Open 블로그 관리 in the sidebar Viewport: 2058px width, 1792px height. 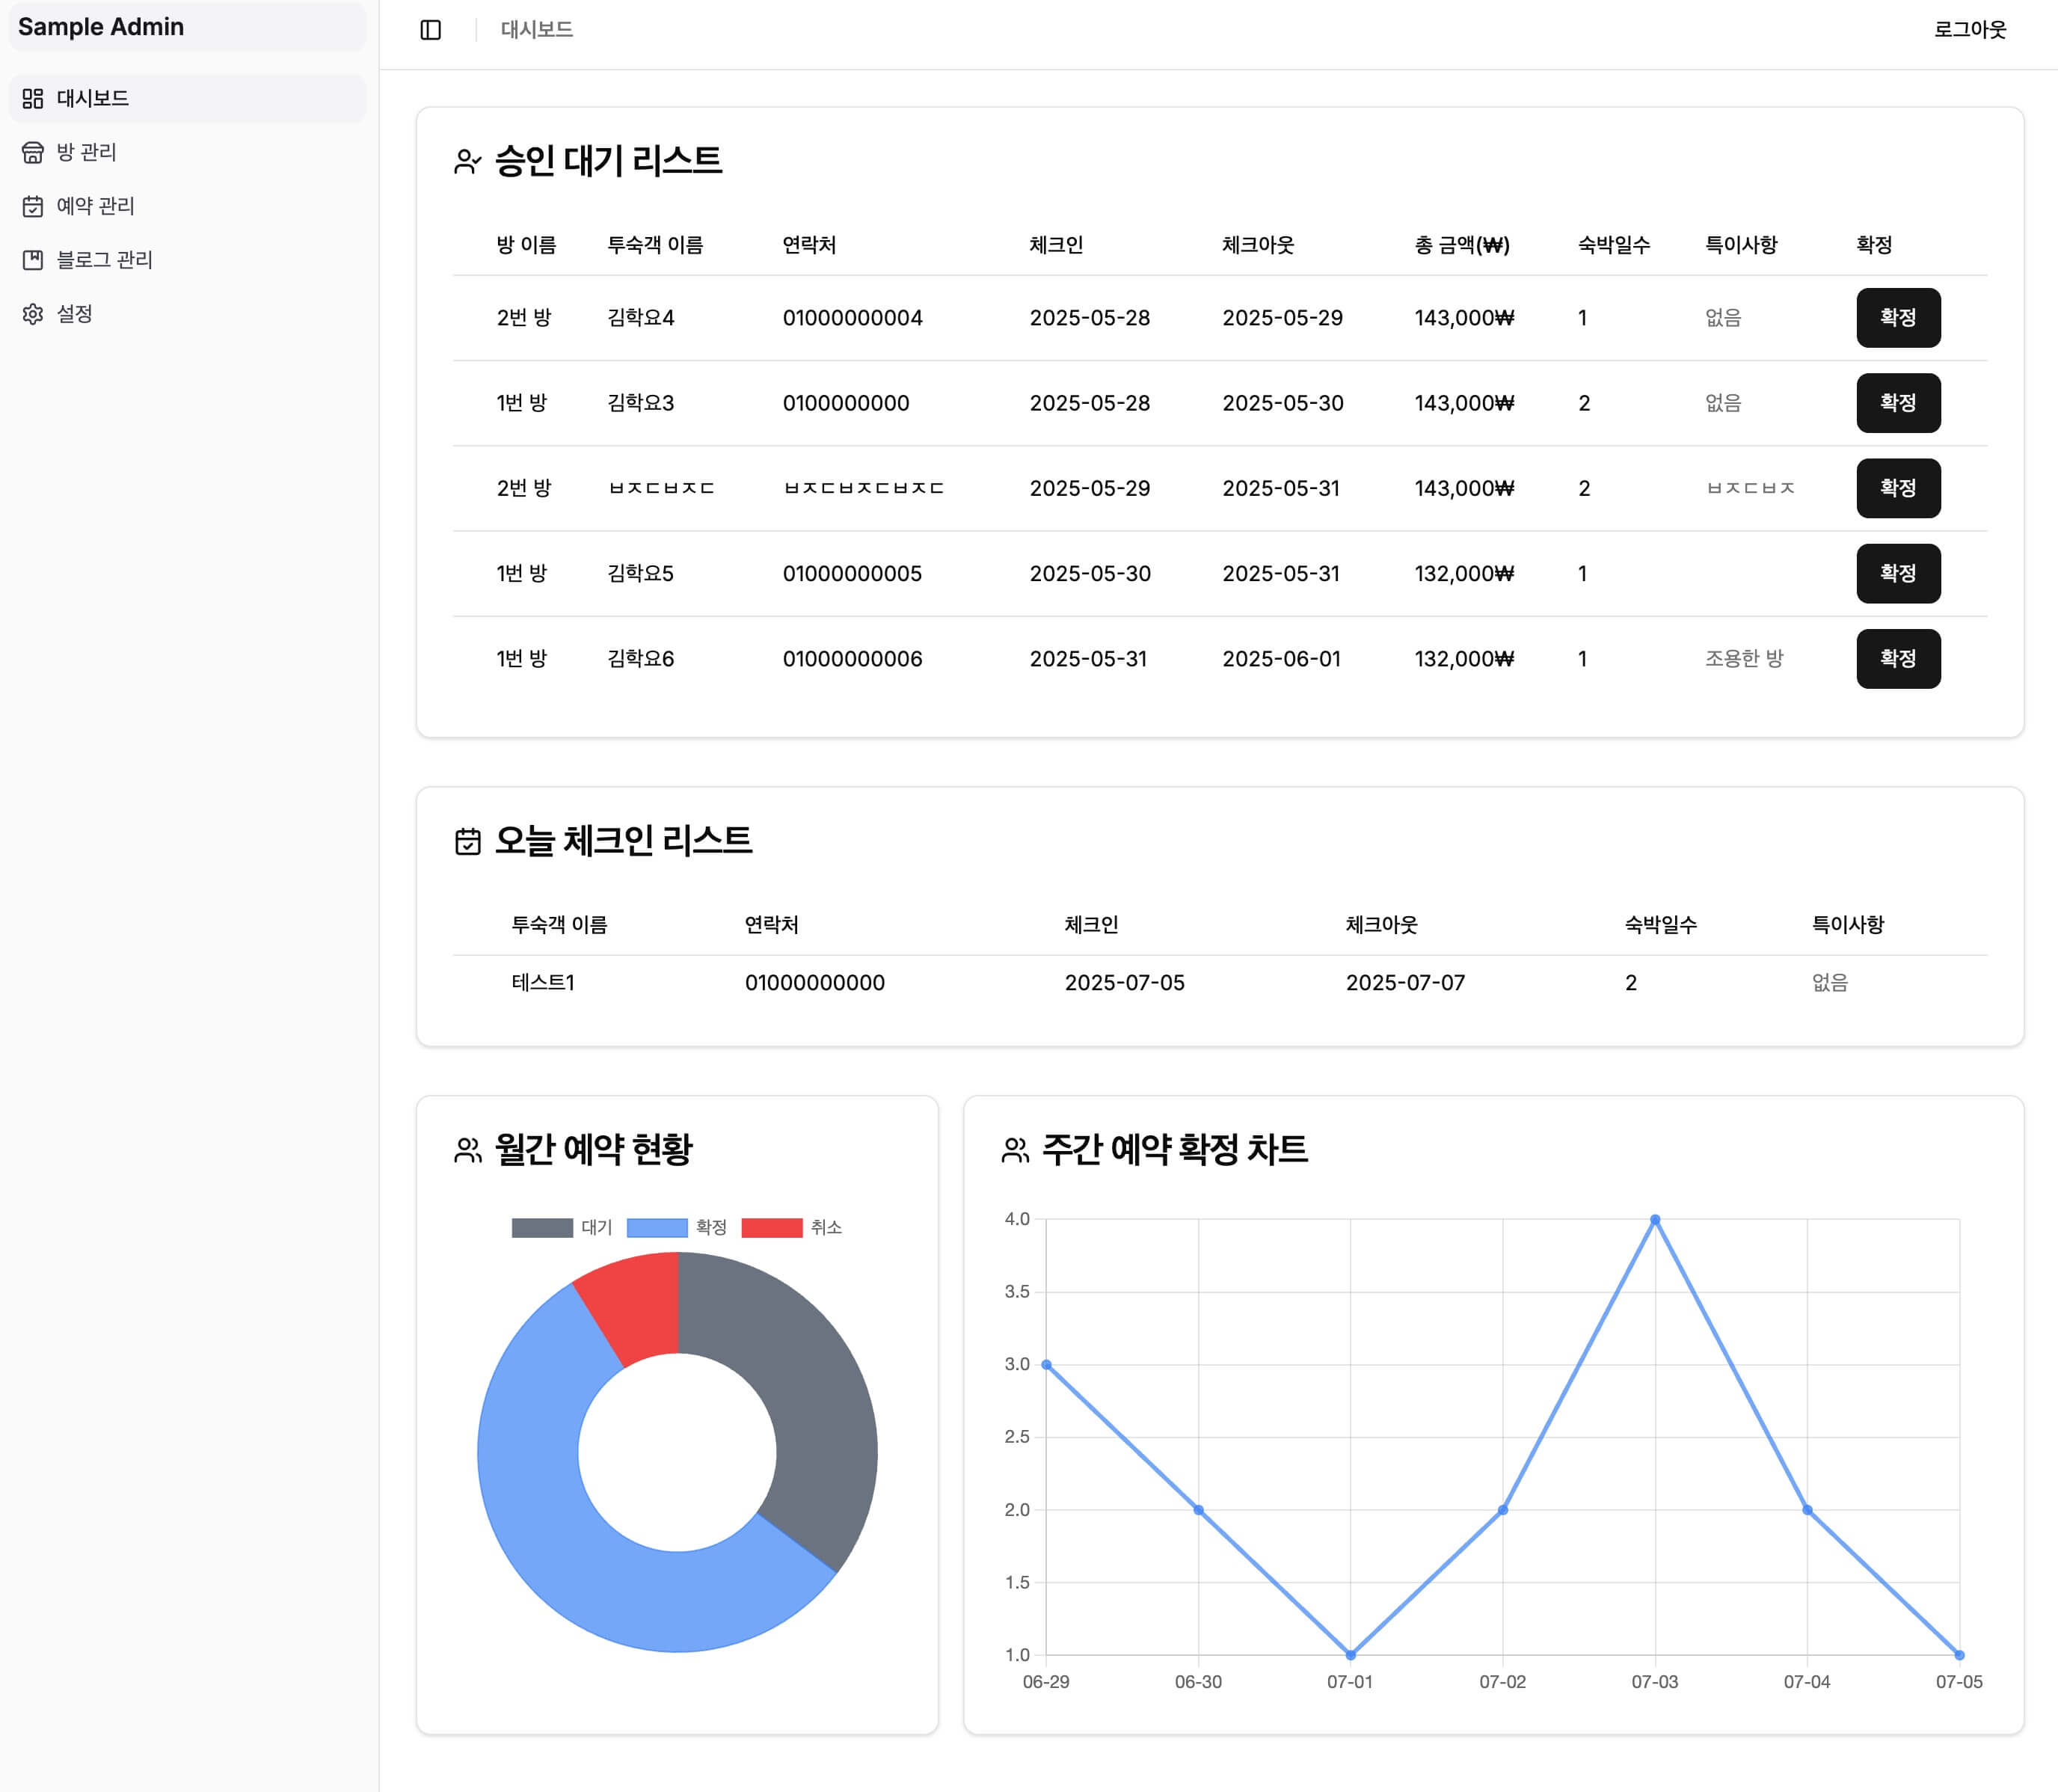tap(188, 260)
